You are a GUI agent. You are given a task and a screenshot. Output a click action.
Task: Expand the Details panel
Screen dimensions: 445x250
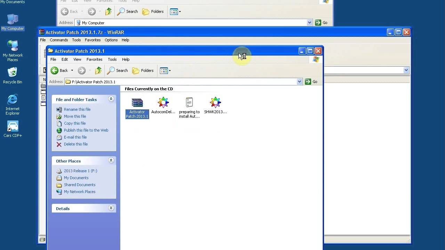point(111,208)
